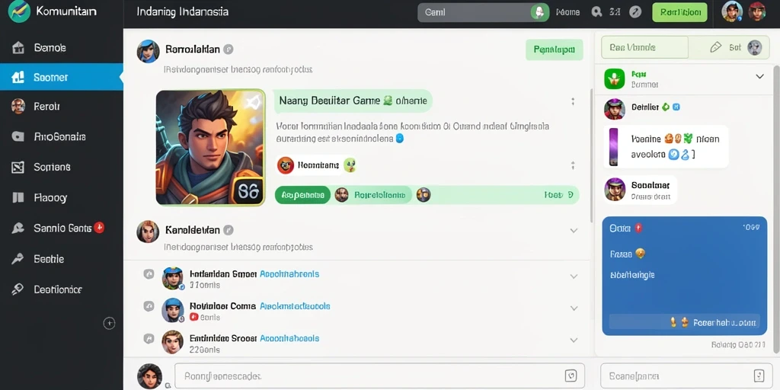Image resolution: width=780 pixels, height=390 pixels.
Task: Click the round pencil icon in the top bar
Action: (x=635, y=12)
